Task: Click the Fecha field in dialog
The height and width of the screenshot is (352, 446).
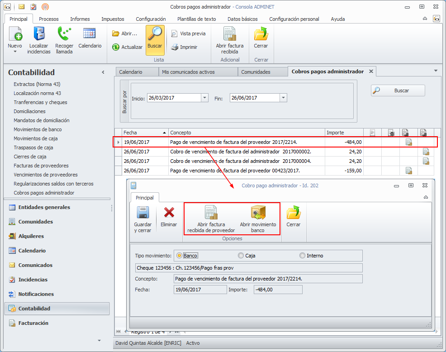Action: (200, 290)
